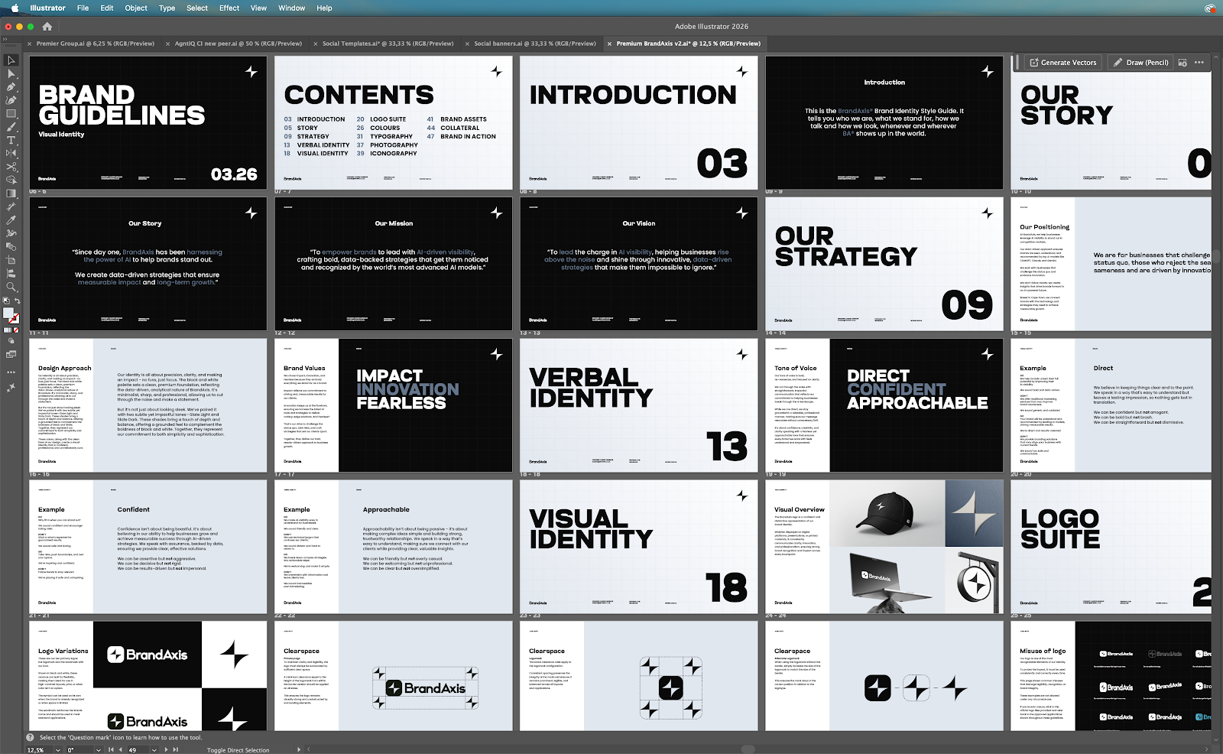The height and width of the screenshot is (754, 1223).
Task: Click the rotation angle field
Action: tap(79, 750)
